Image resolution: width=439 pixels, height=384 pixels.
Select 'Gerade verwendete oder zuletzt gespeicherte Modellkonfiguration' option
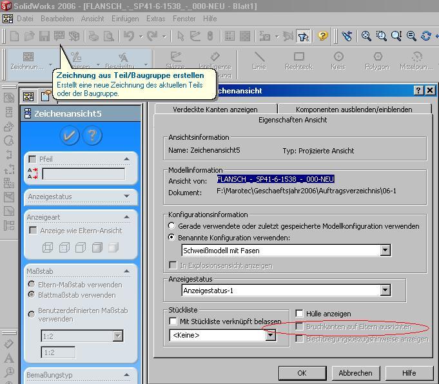pyautogui.click(x=171, y=226)
